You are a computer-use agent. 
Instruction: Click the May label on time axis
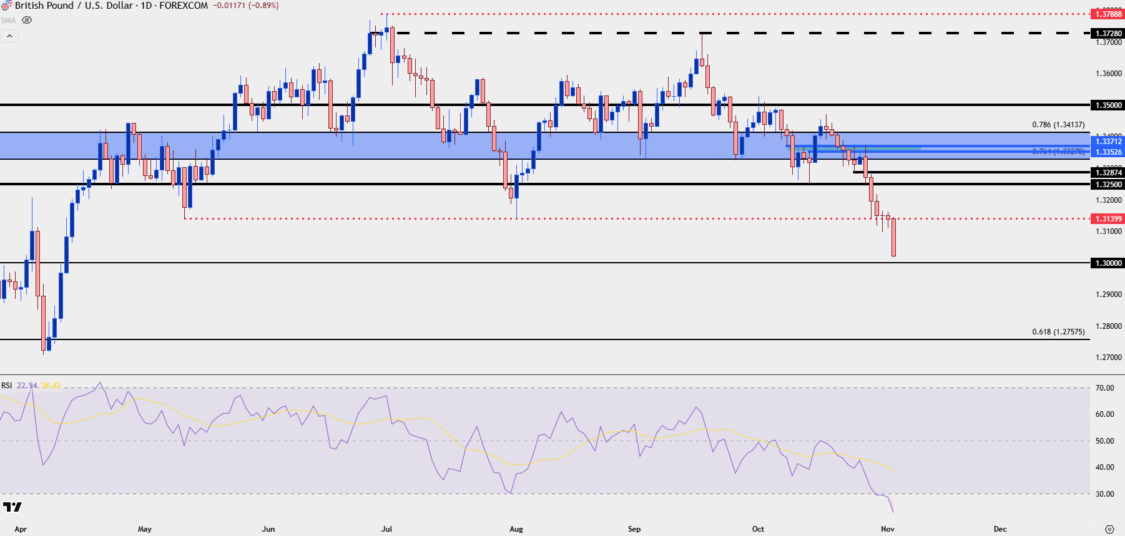click(144, 529)
